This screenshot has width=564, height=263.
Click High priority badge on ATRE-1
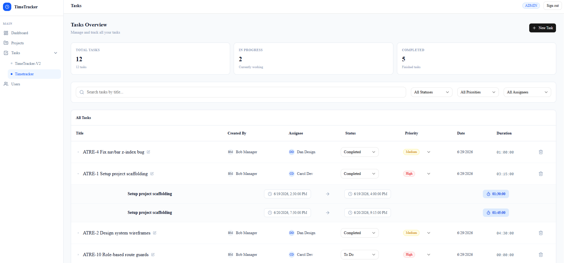point(409,174)
